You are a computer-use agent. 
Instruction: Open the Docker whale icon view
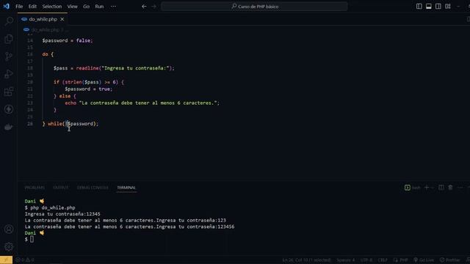pos(9,127)
